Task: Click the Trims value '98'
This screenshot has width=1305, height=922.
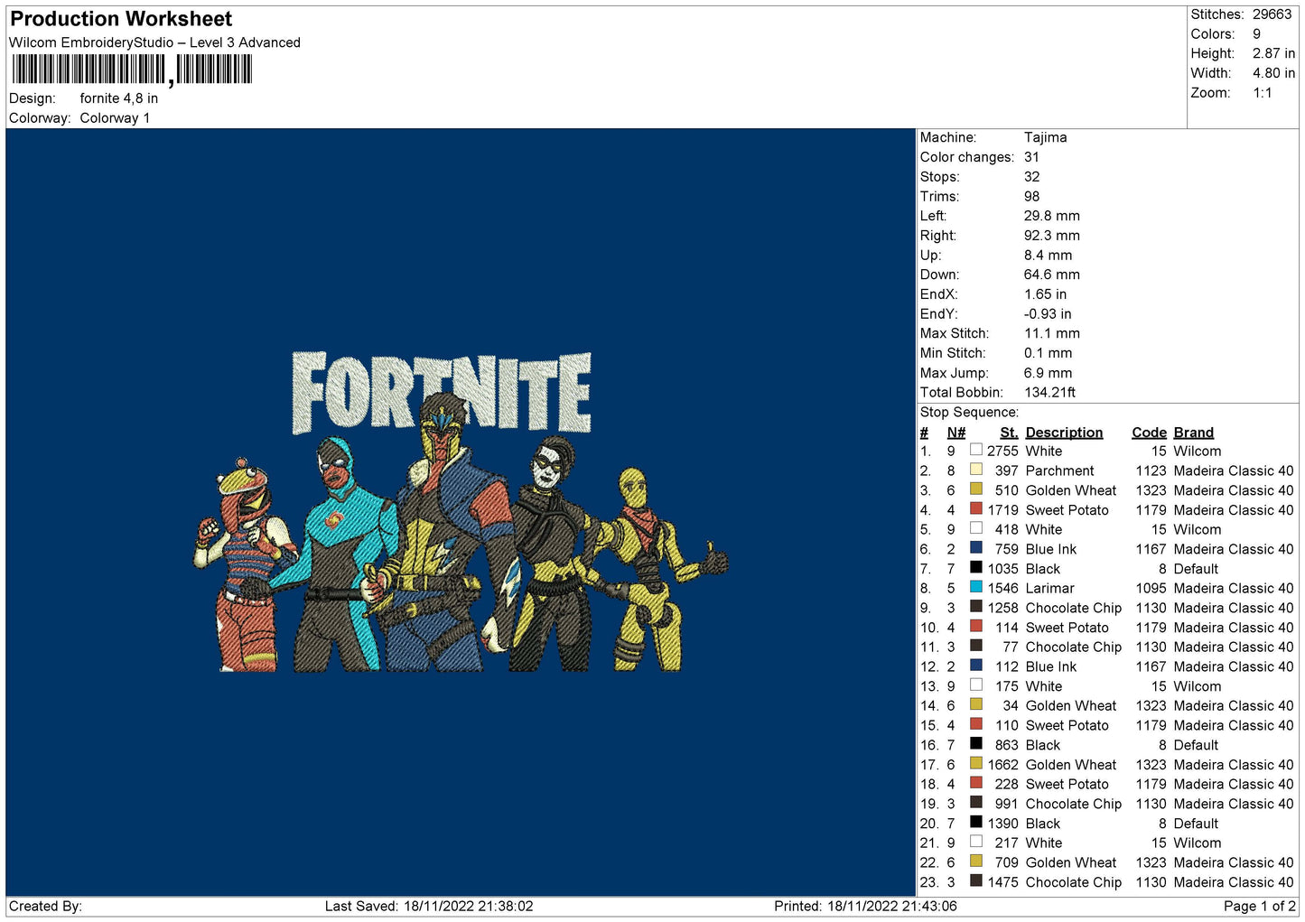Action: tap(1032, 196)
